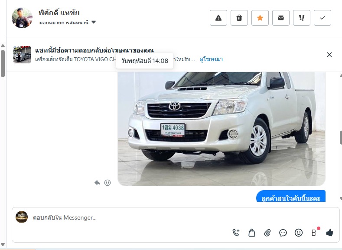The height and width of the screenshot is (250, 342).
Task: Open the ดูโฆษณา link
Action: pos(211,59)
